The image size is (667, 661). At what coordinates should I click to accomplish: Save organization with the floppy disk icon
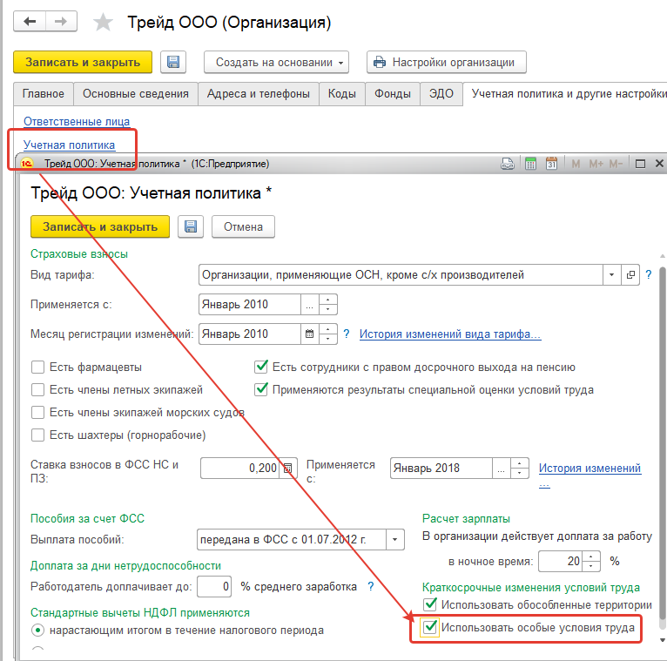pyautogui.click(x=173, y=62)
